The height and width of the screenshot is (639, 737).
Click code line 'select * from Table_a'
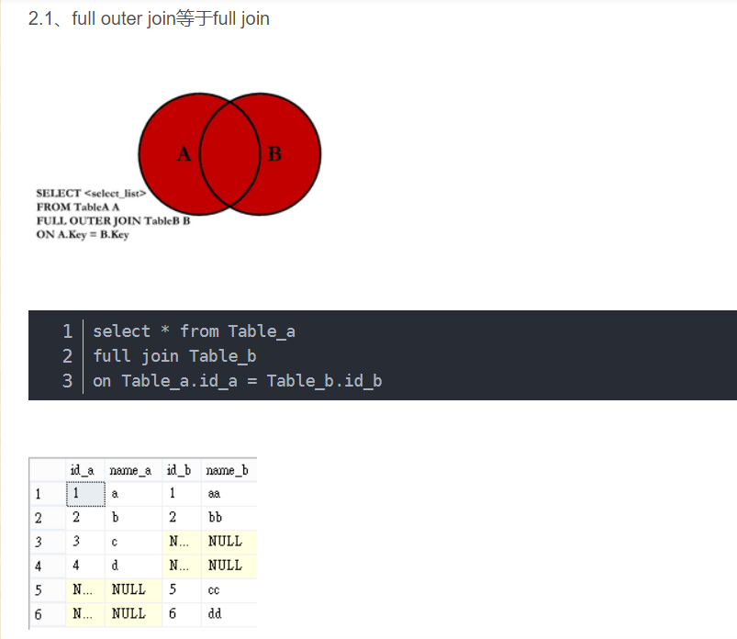coord(195,331)
